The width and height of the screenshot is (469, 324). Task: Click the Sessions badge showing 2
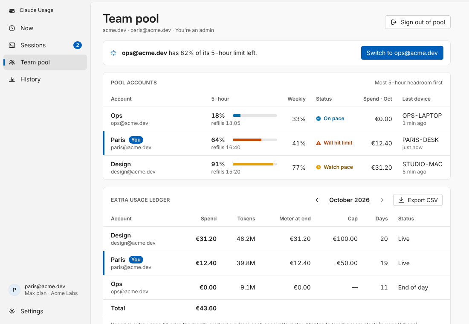click(x=78, y=45)
